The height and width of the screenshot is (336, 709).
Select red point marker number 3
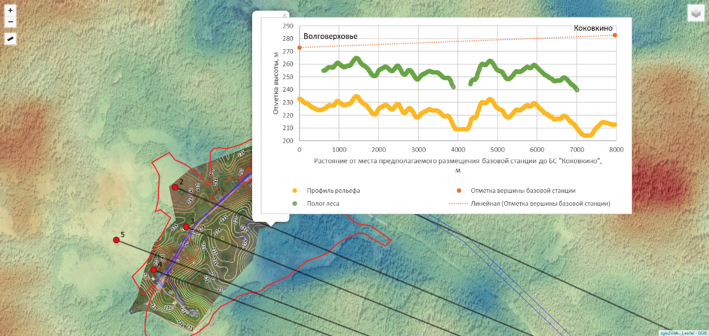pos(186,227)
